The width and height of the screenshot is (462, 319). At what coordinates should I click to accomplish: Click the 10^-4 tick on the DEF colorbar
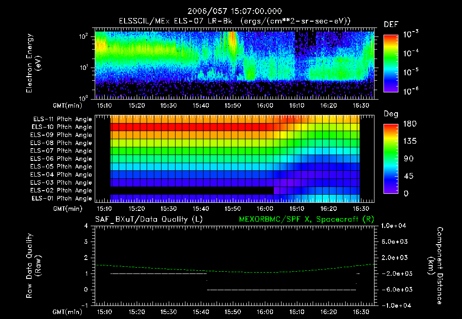click(411, 53)
